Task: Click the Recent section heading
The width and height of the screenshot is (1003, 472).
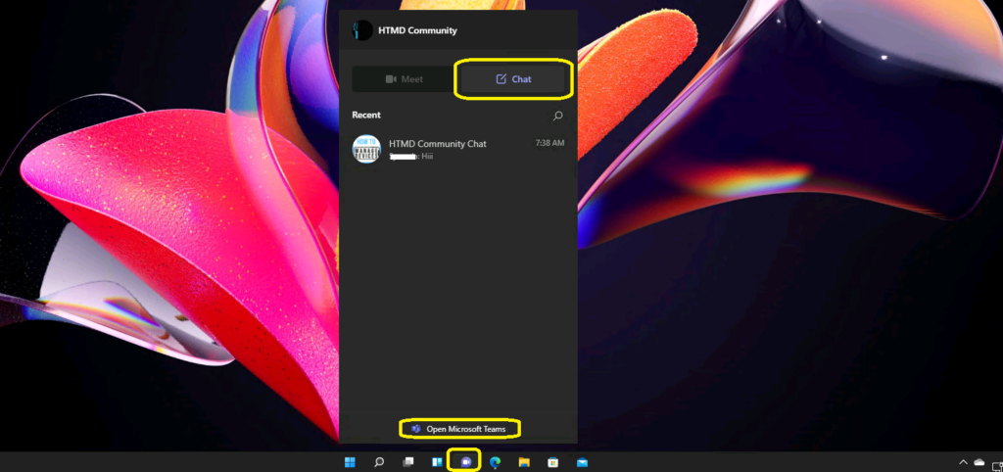Action: (x=366, y=116)
